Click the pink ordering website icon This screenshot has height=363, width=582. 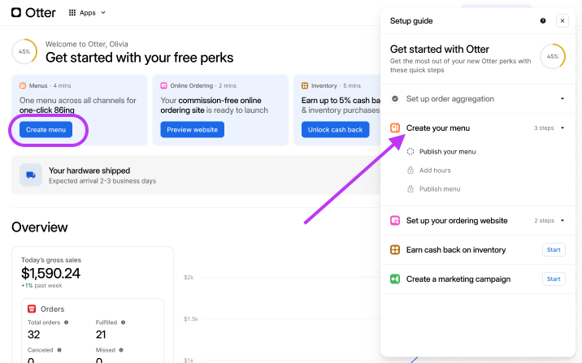(395, 221)
